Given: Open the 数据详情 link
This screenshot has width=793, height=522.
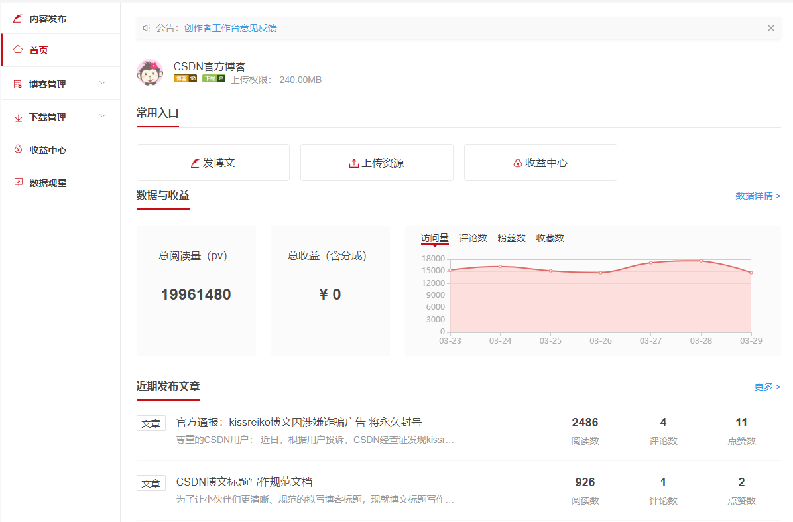Looking at the screenshot, I should pos(758,196).
